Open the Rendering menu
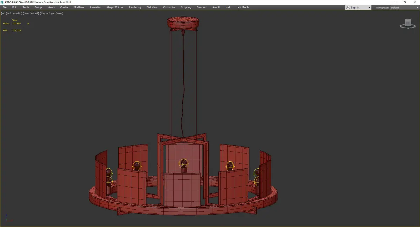 [135, 7]
